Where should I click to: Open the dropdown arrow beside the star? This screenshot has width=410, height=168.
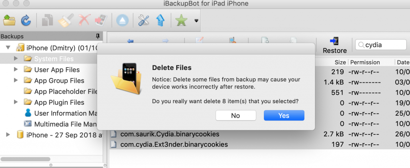click(196, 21)
